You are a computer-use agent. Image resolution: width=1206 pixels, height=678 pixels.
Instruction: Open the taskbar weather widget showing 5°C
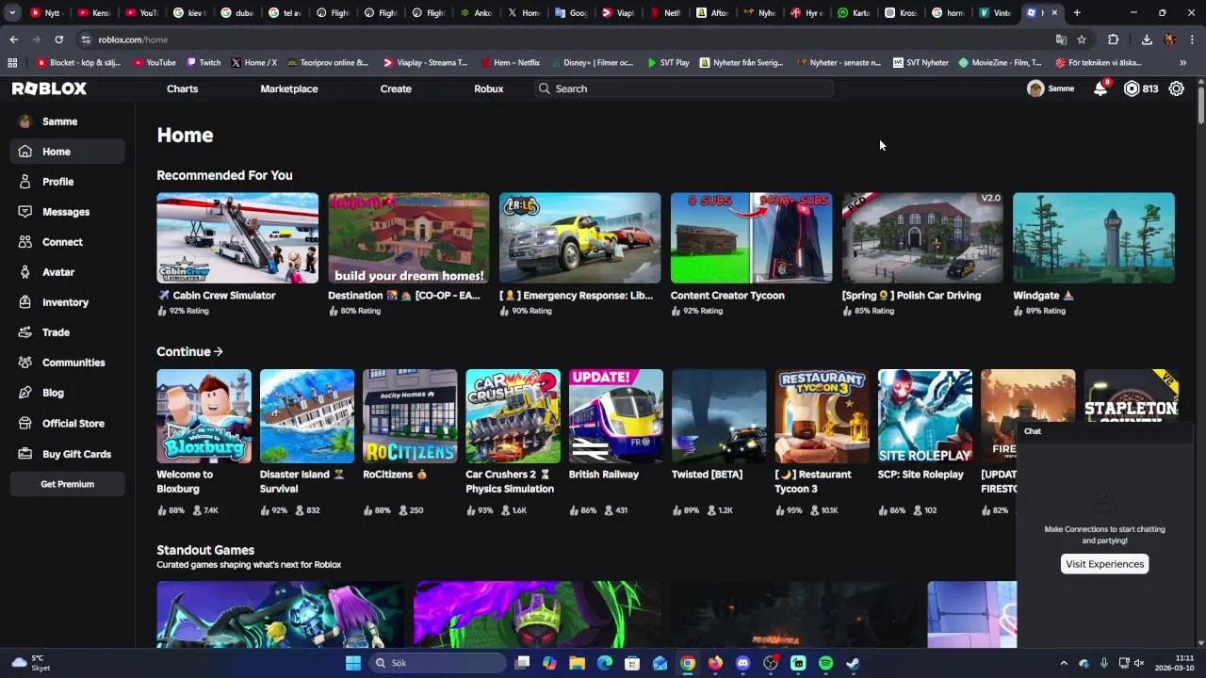[29, 663]
